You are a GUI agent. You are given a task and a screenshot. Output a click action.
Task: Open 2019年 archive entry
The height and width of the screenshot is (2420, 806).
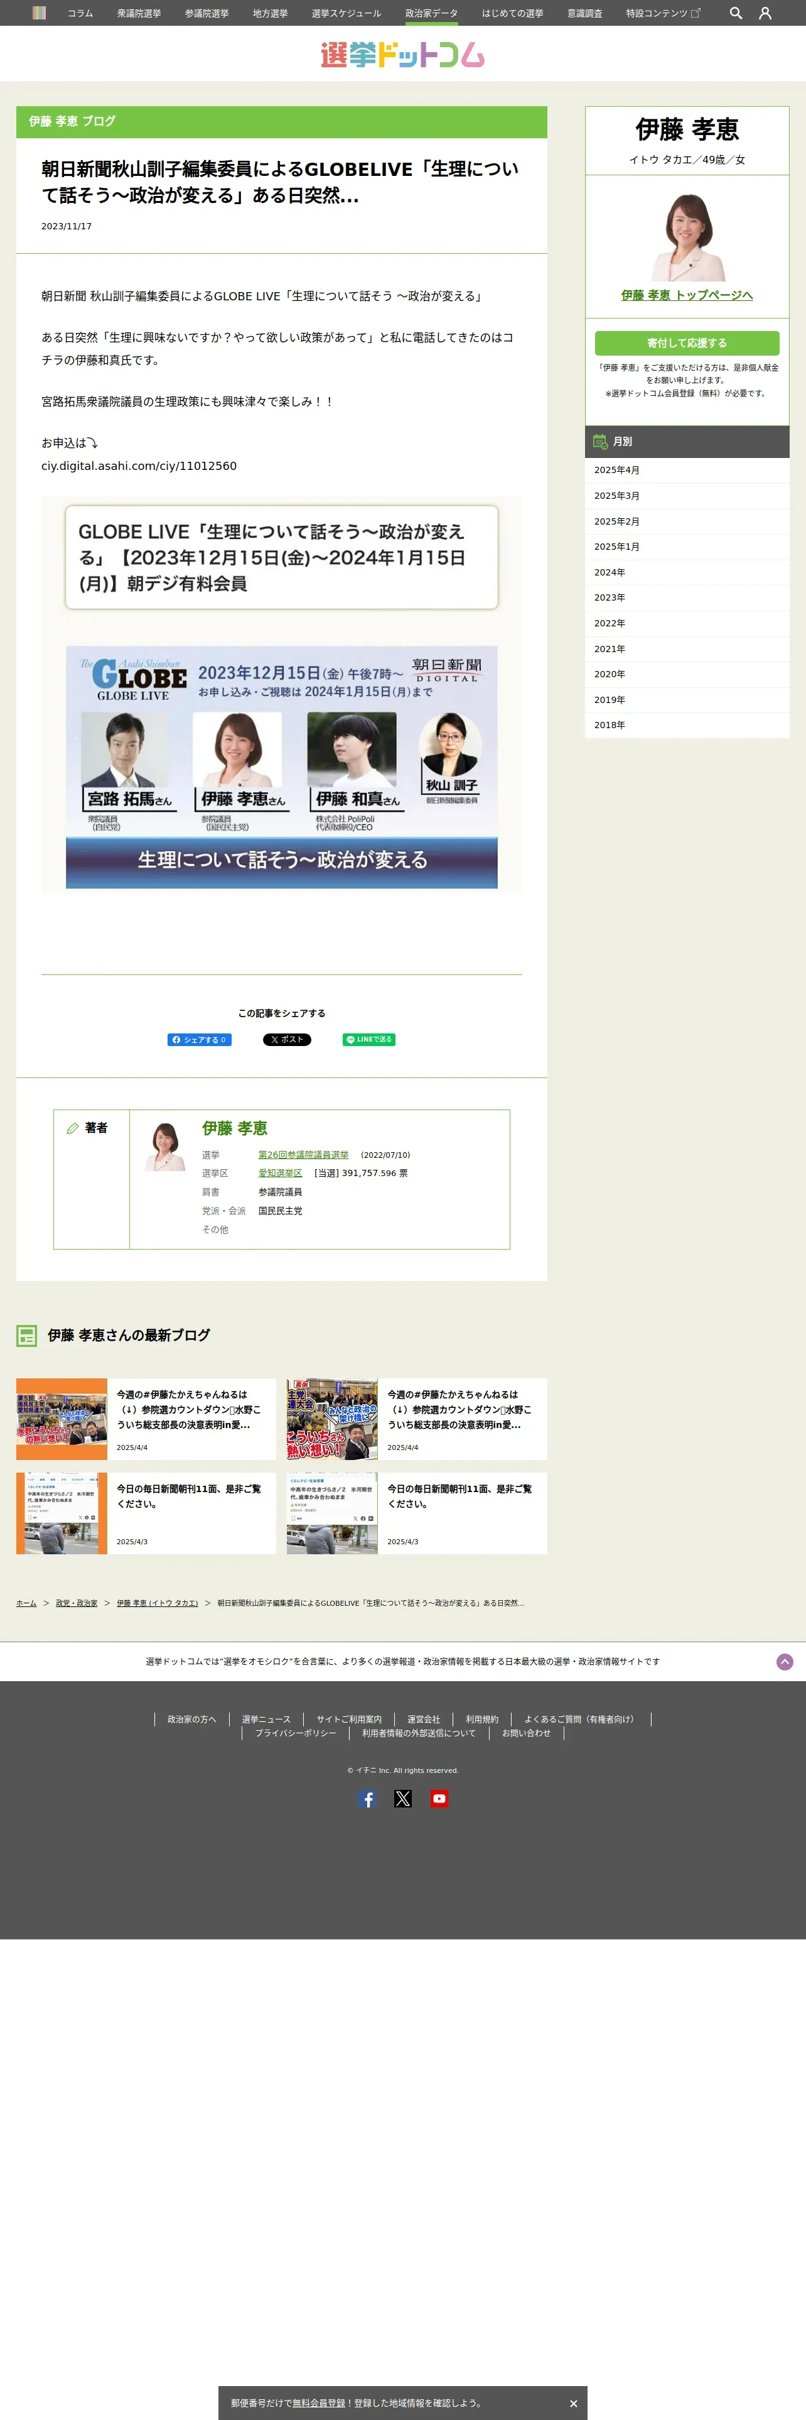tap(687, 700)
